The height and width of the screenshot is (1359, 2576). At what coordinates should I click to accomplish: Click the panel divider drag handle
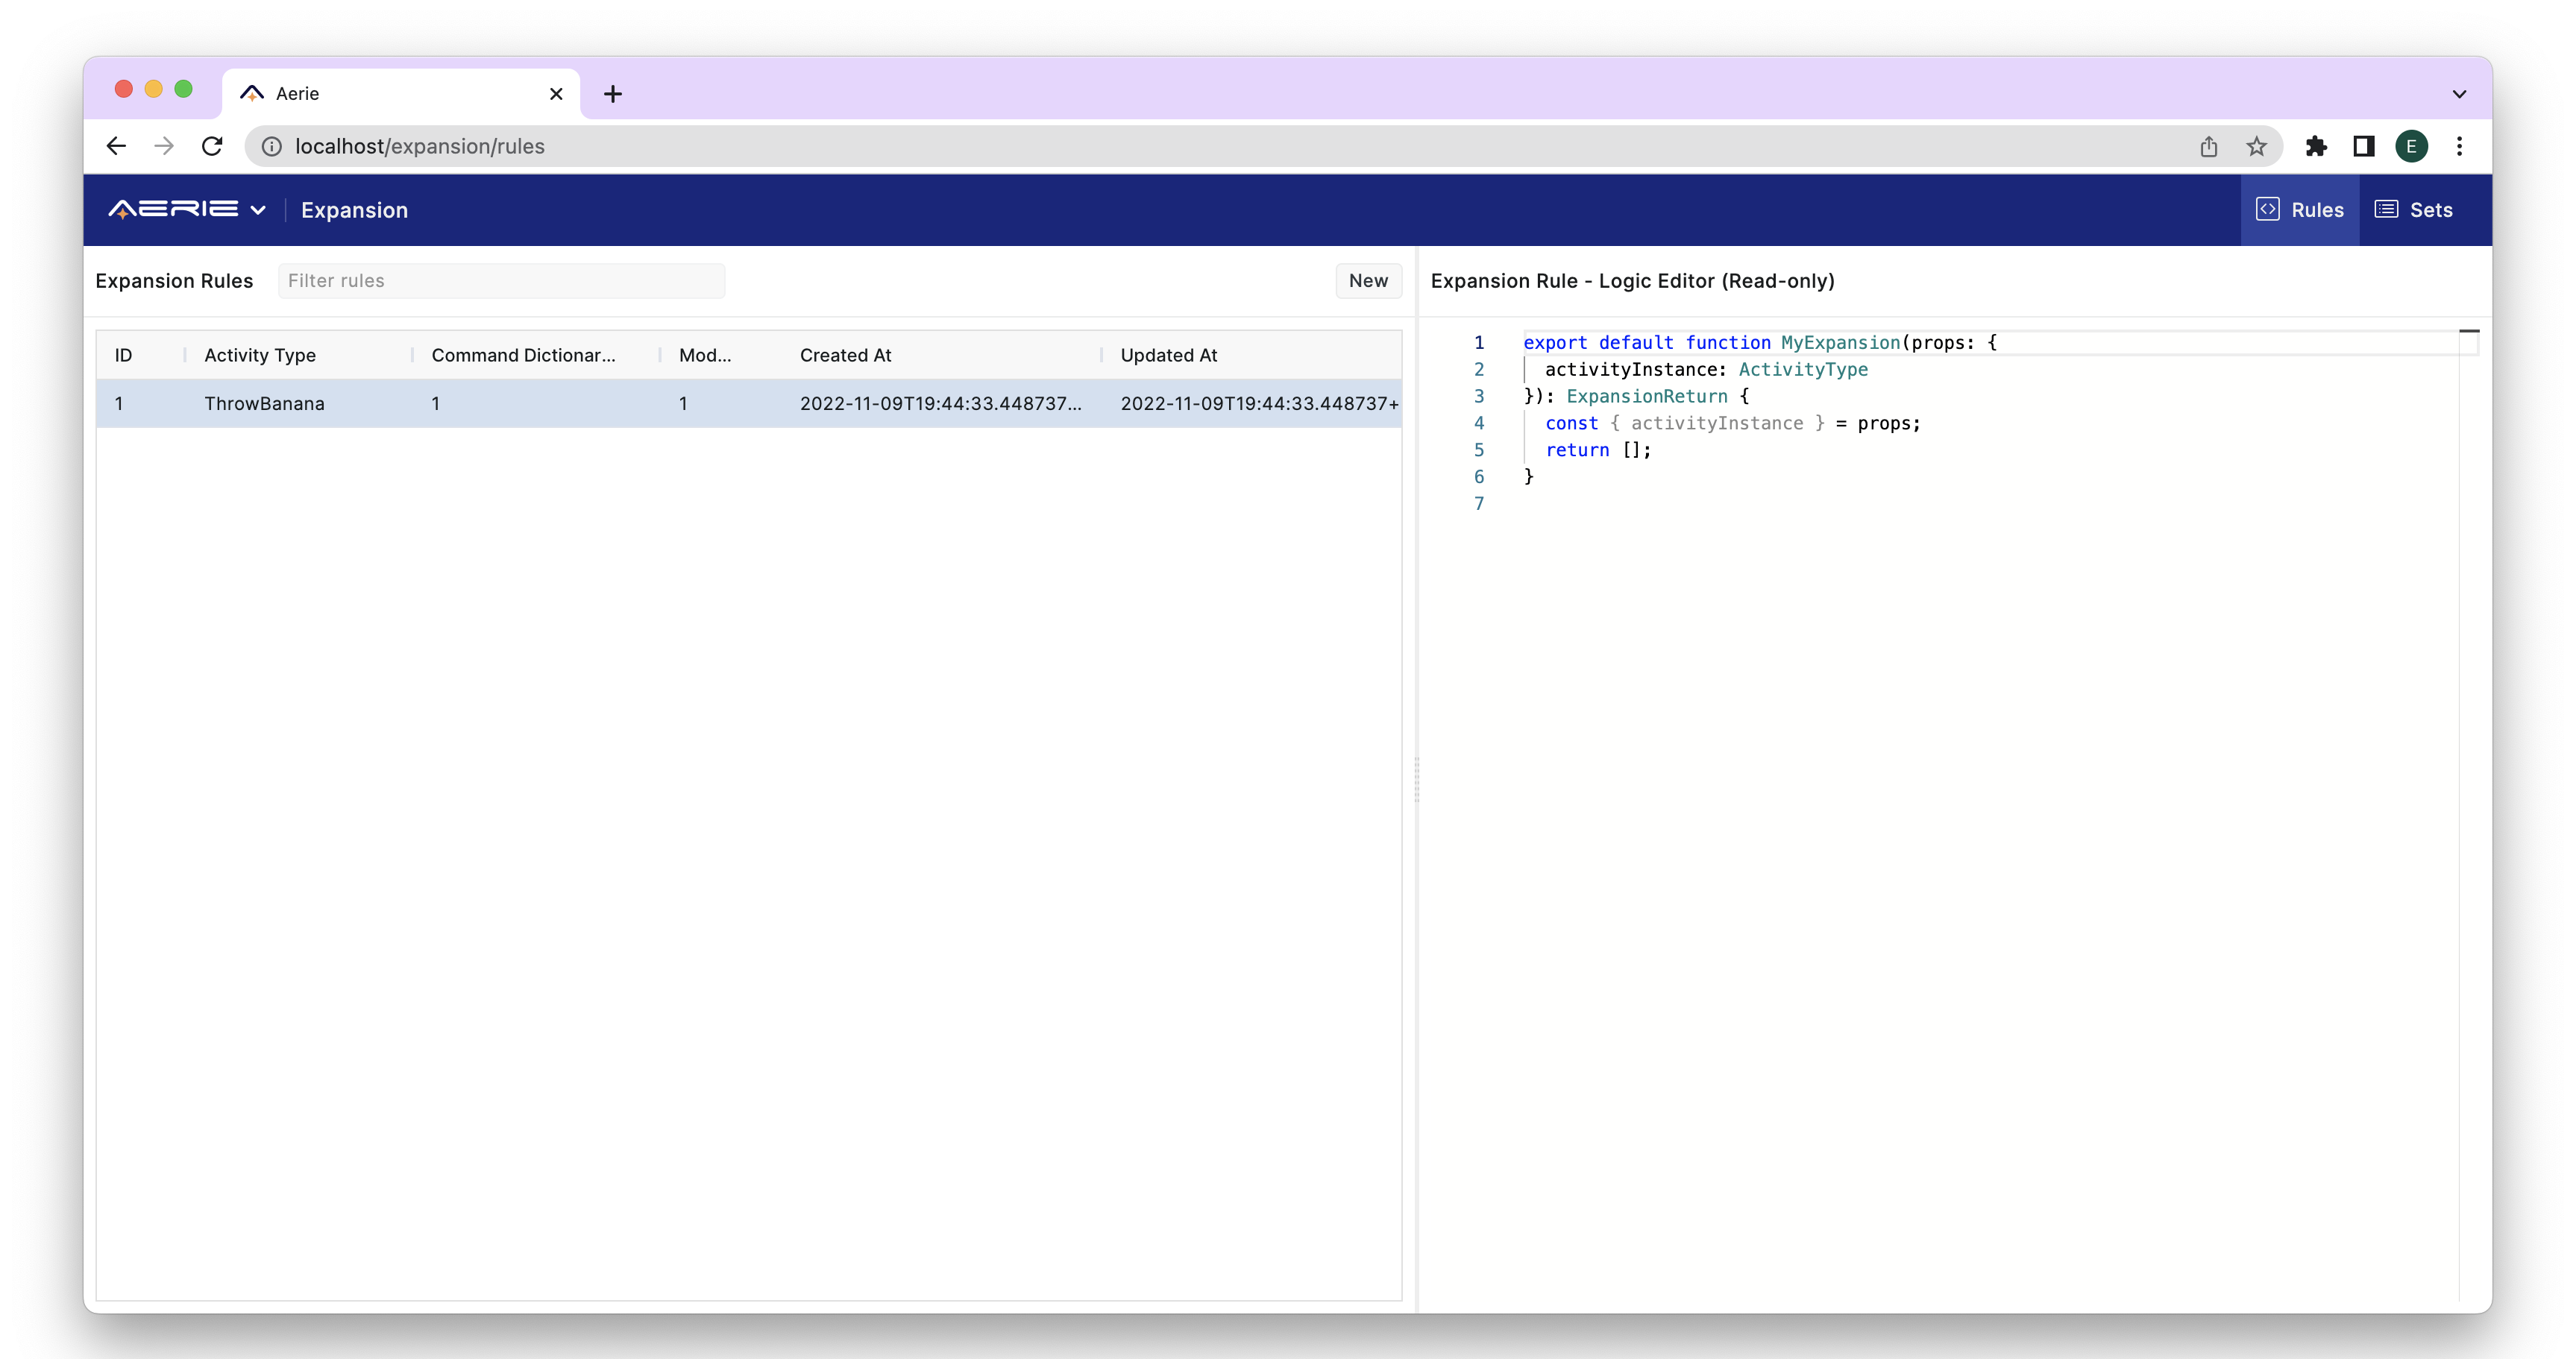tap(1417, 780)
